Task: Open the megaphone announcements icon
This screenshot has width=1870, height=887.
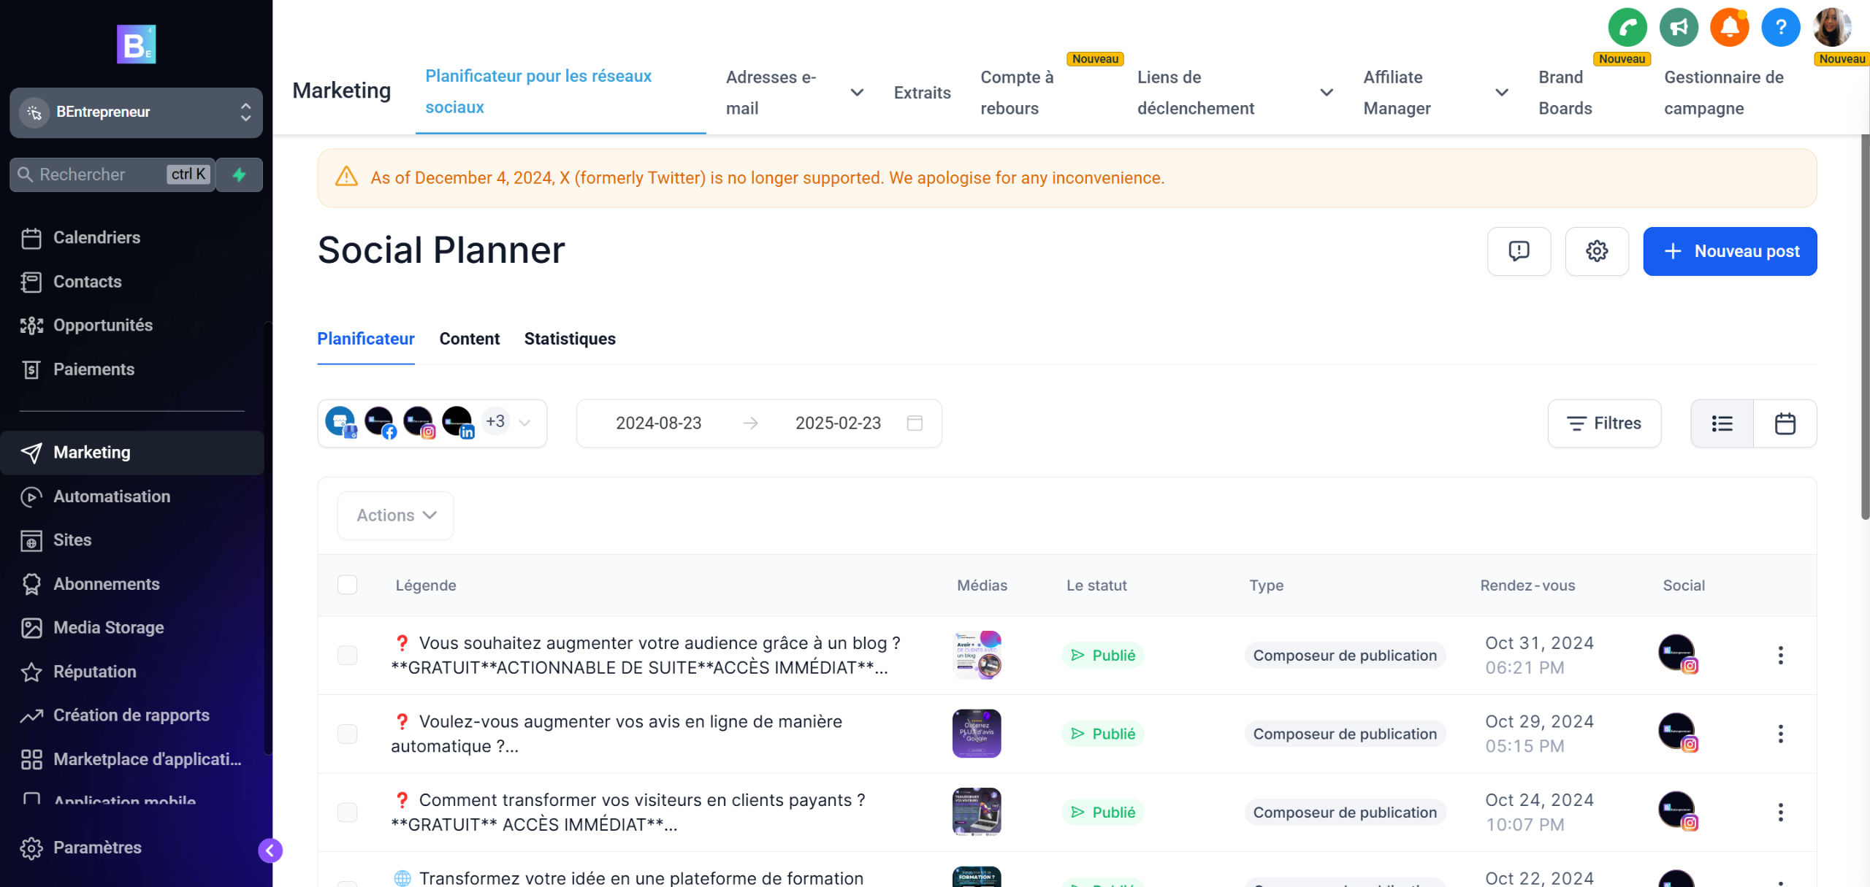Action: (1678, 28)
